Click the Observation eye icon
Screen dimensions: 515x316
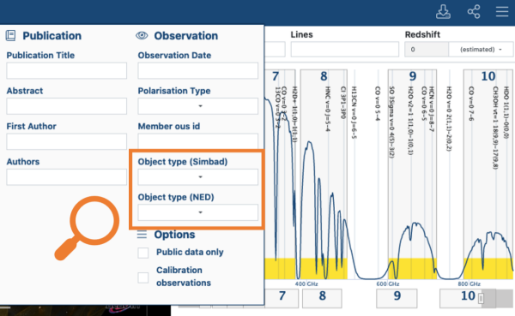coord(142,35)
